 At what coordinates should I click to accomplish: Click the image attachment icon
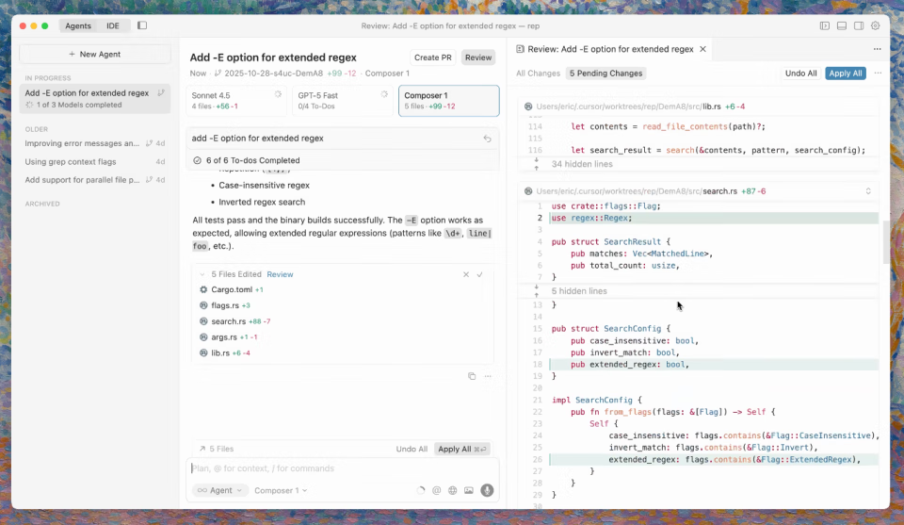tap(469, 490)
